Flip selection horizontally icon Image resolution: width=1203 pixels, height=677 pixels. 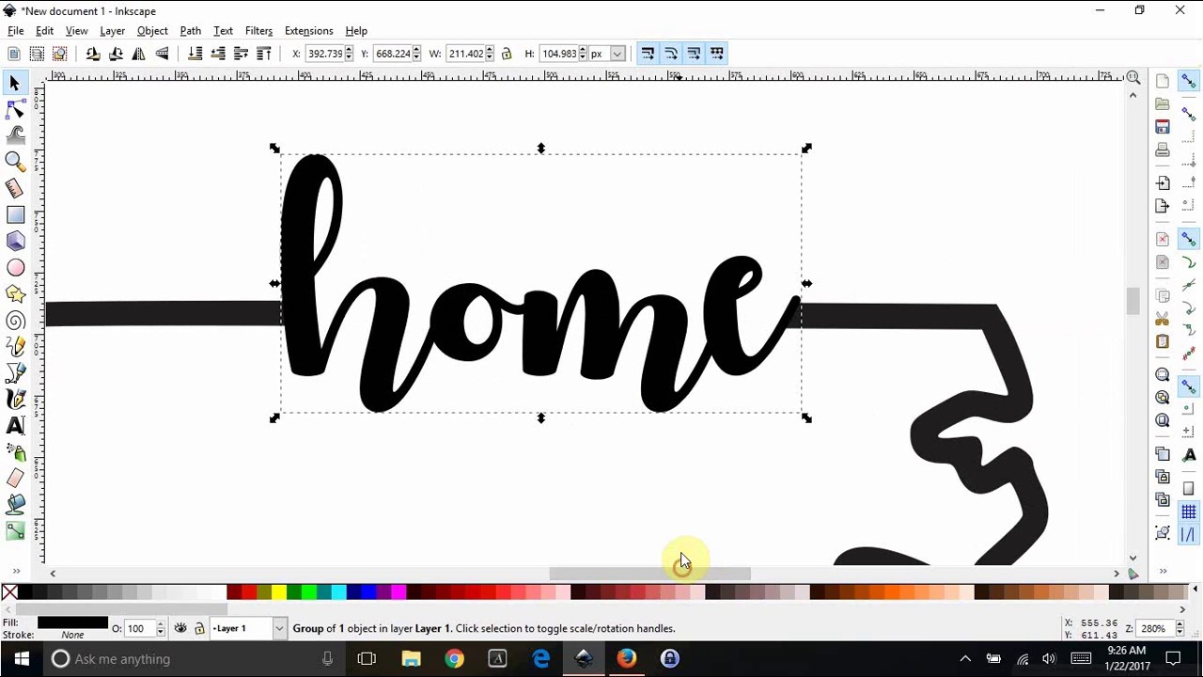point(138,54)
